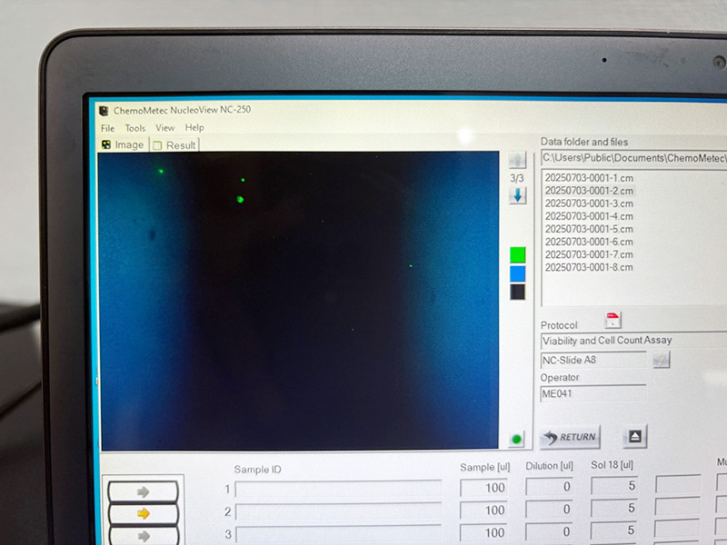The image size is (727, 545).
Task: Switch to the Result tab
Action: (174, 145)
